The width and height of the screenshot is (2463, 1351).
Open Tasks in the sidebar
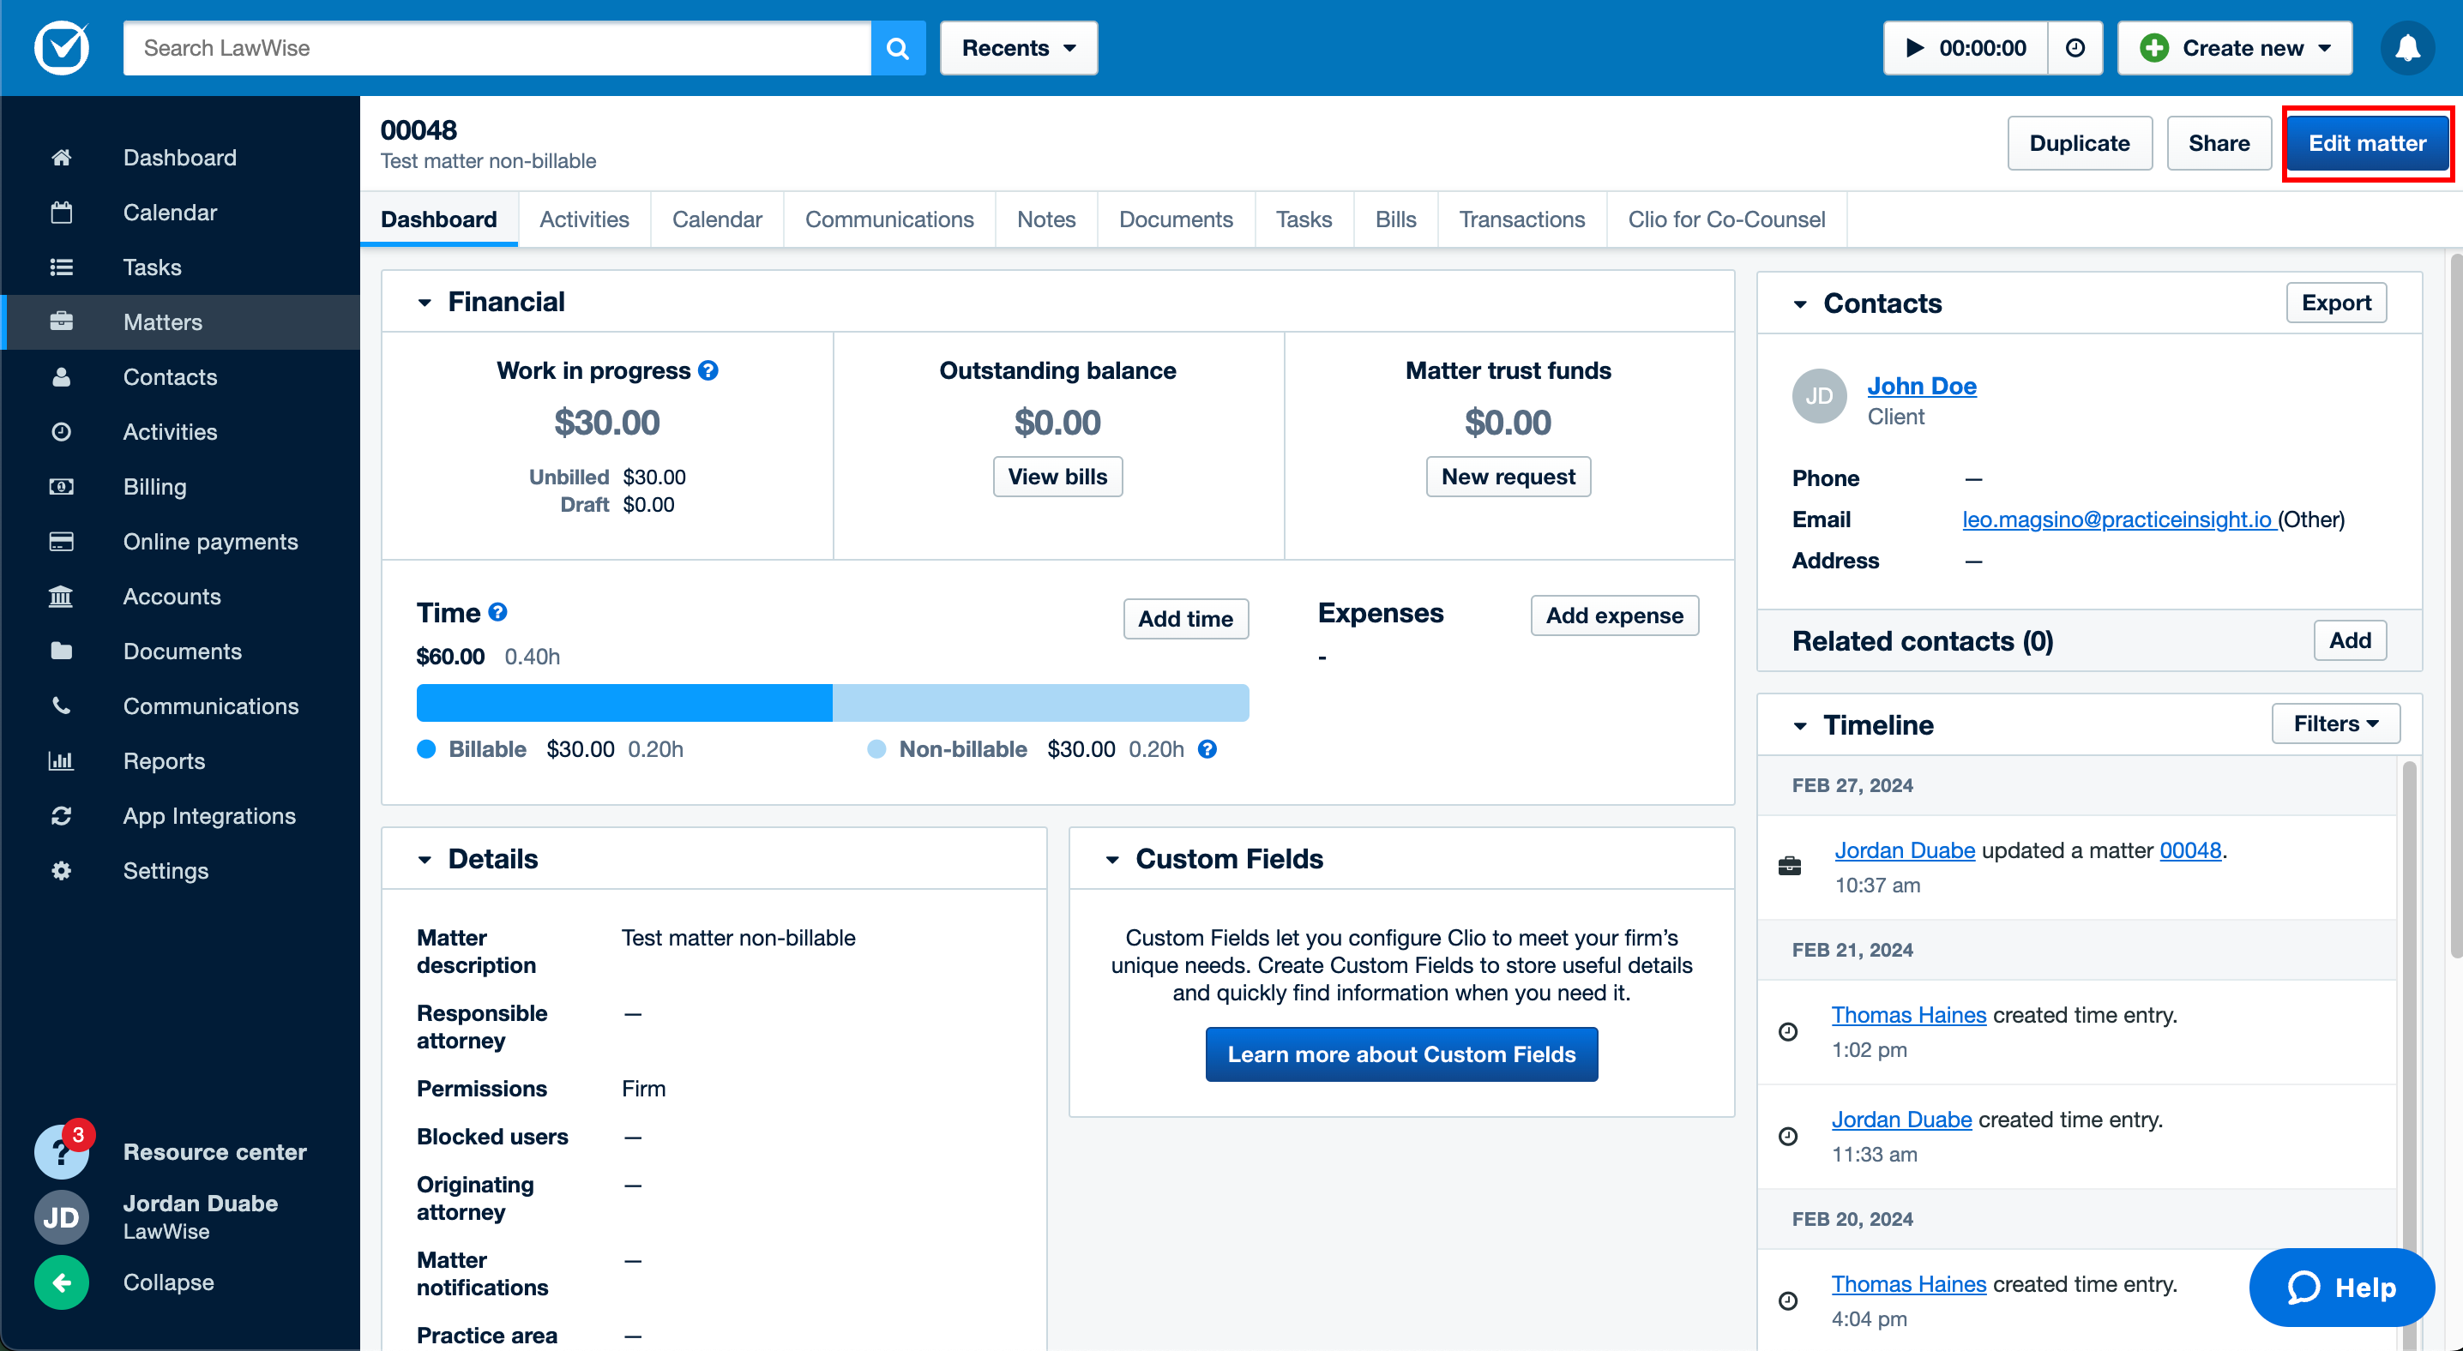(180, 267)
